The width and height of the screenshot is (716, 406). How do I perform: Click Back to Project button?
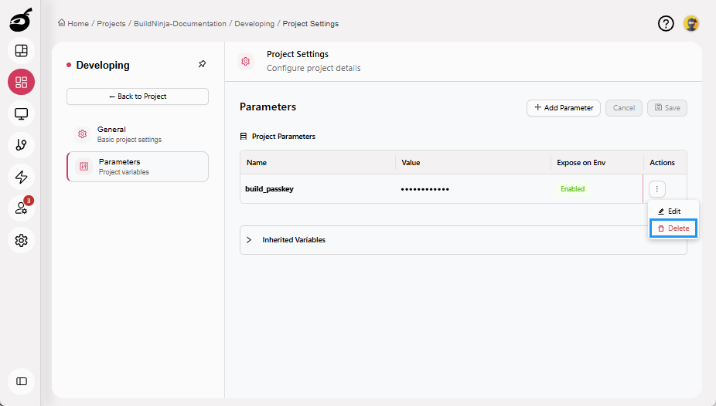138,96
